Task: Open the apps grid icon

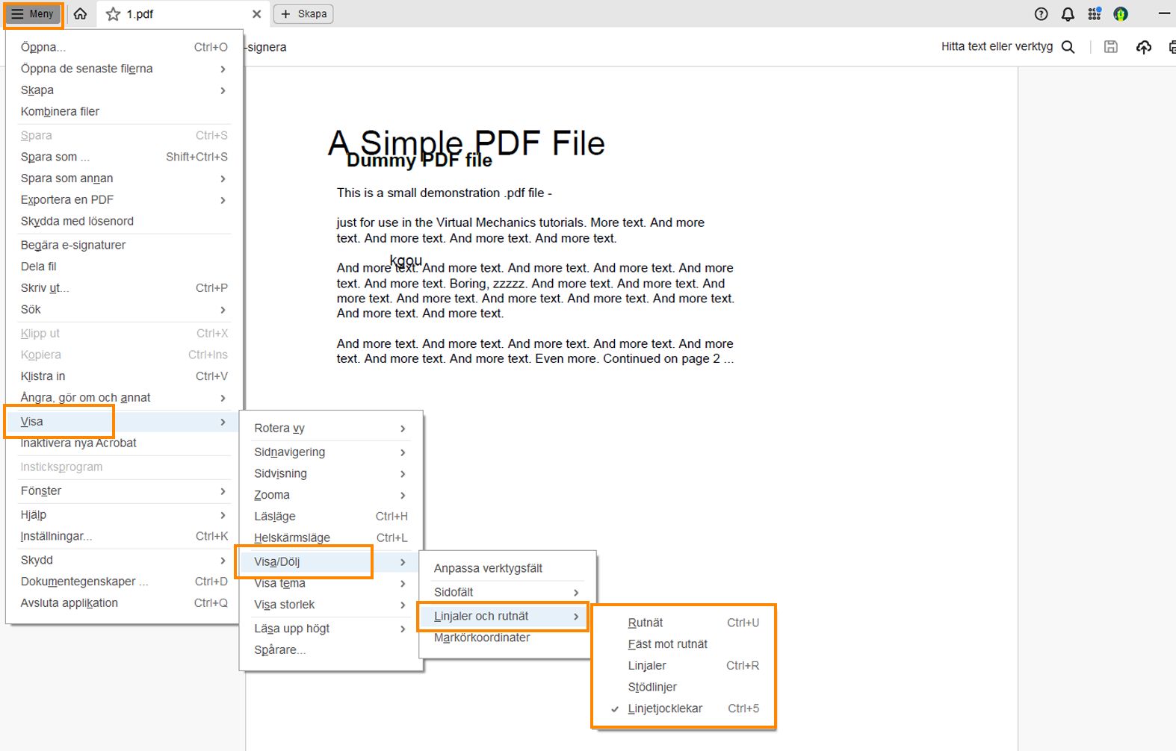Action: coord(1094,14)
